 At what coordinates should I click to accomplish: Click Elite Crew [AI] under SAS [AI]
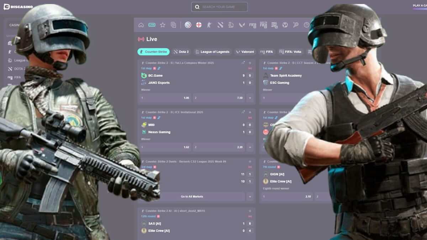(x=159, y=231)
